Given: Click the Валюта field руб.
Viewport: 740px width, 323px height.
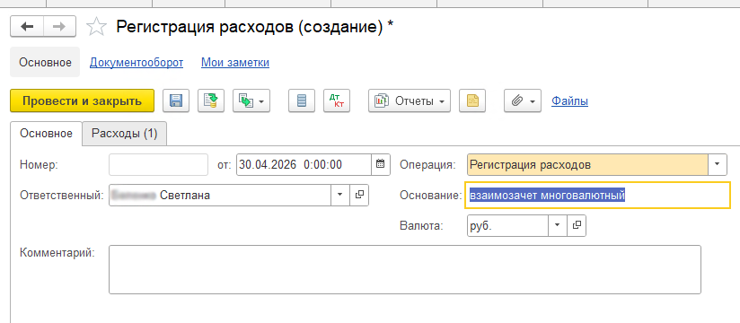Looking at the screenshot, I should click(x=507, y=225).
